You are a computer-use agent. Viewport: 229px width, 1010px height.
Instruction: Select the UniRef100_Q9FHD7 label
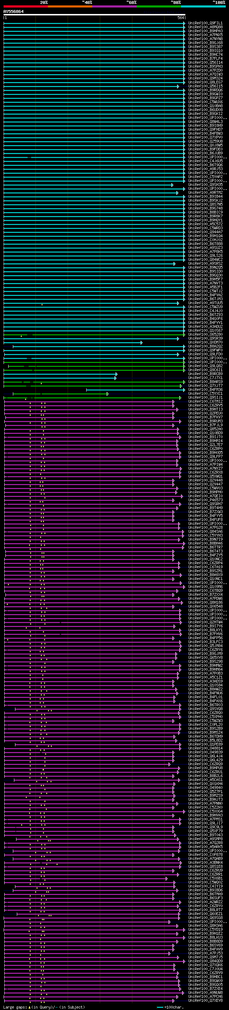click(x=205, y=129)
